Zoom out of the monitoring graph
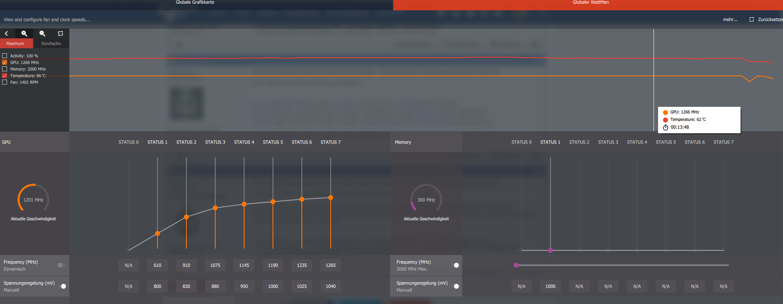This screenshot has height=304, width=783. [42, 33]
